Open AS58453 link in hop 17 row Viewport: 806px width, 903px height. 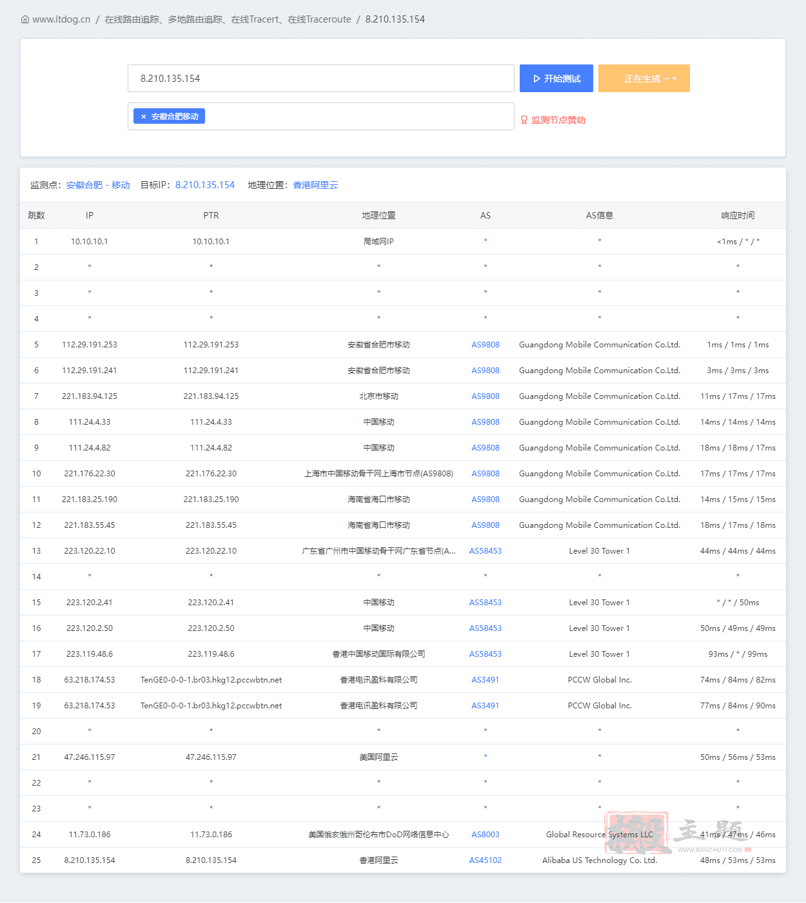click(x=486, y=654)
